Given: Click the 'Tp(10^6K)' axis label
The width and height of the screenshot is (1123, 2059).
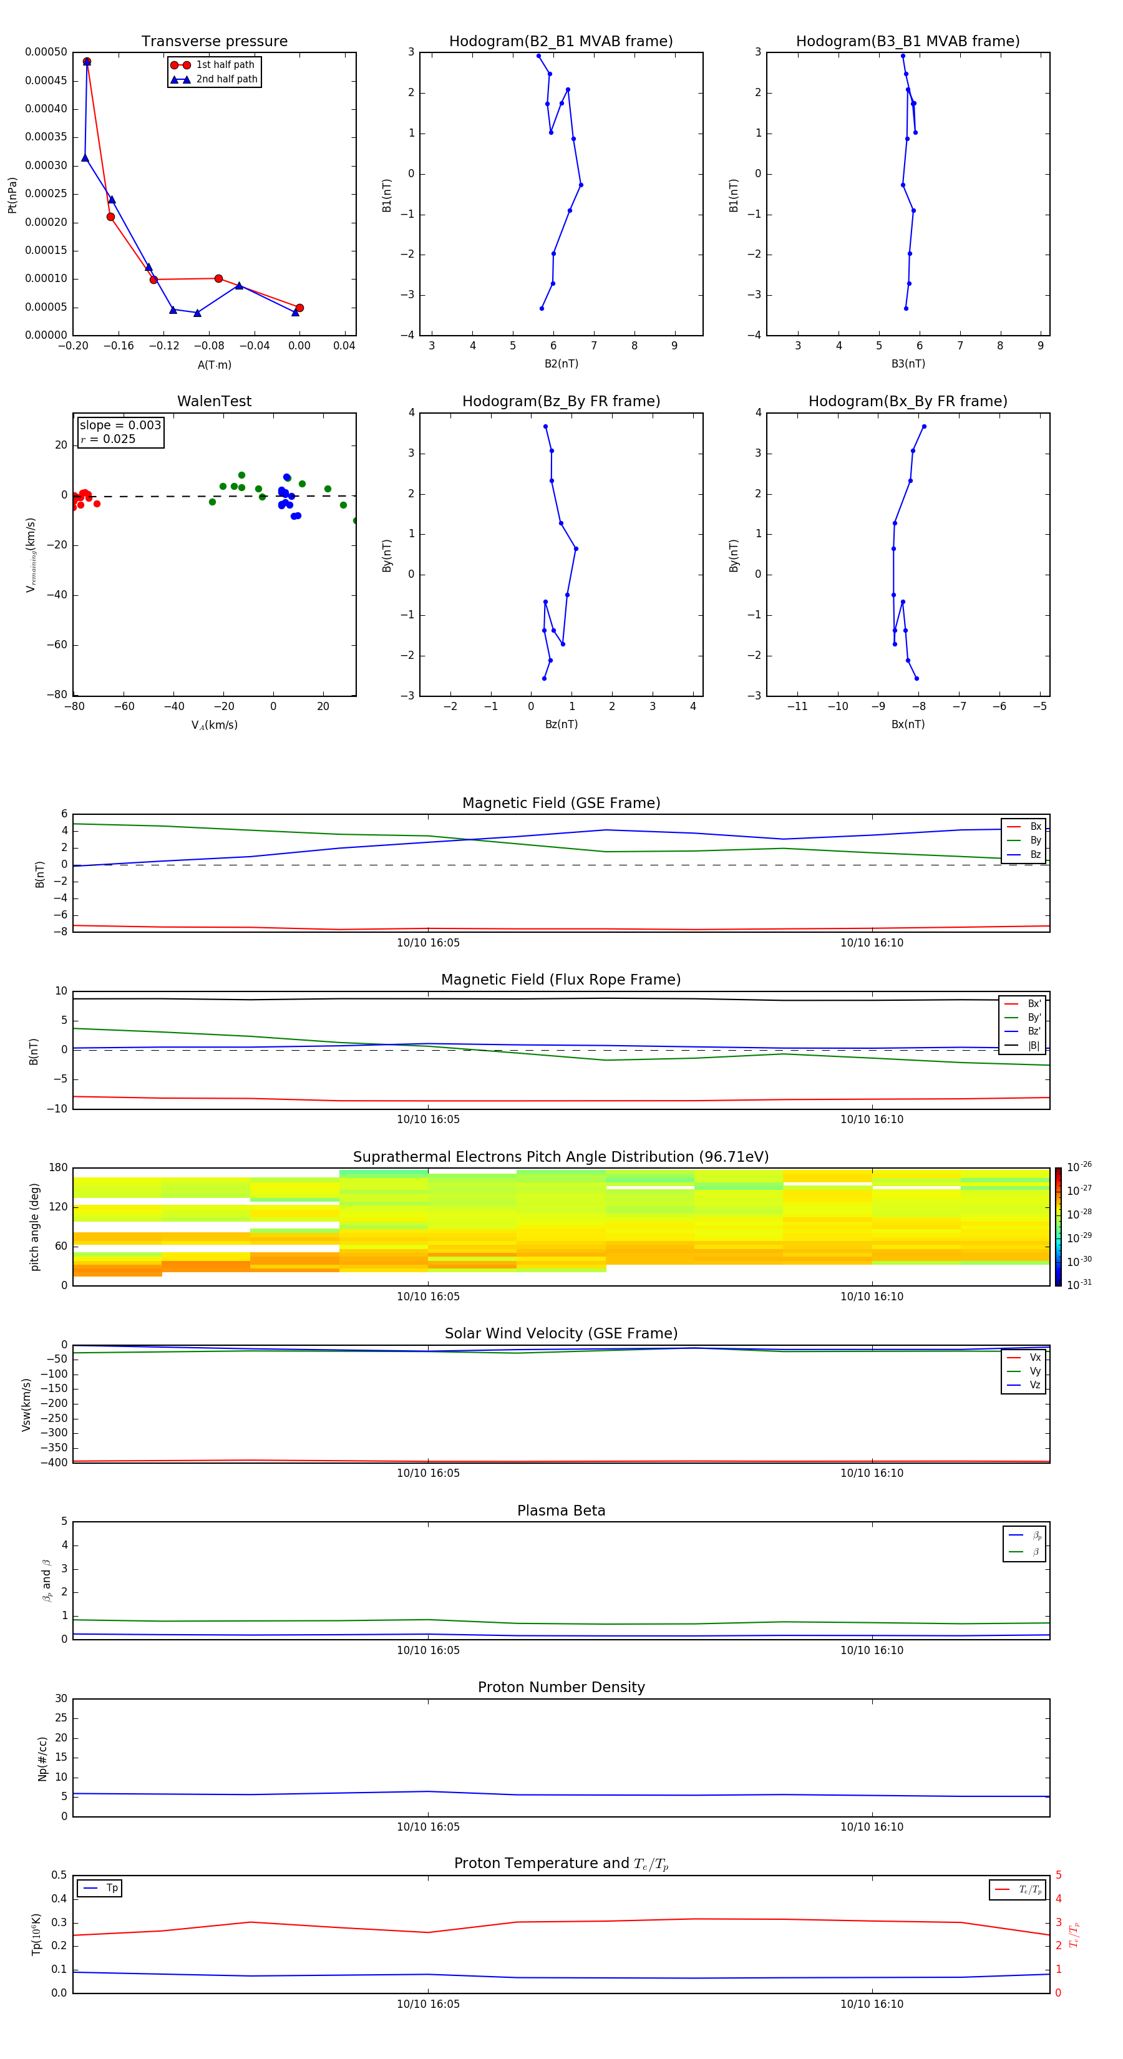Looking at the screenshot, I should coord(36,1934).
